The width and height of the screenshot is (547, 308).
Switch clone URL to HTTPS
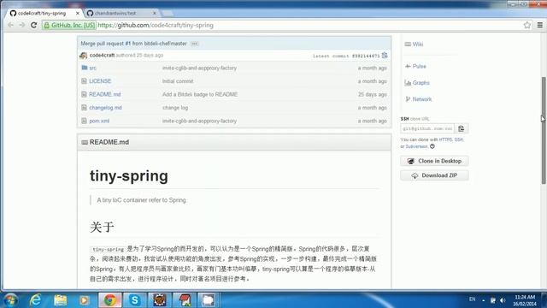(445, 139)
